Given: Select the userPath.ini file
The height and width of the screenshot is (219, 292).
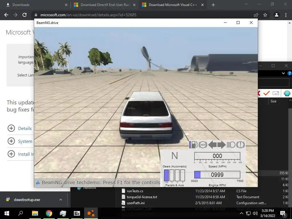Looking at the screenshot, I should click(x=135, y=203).
